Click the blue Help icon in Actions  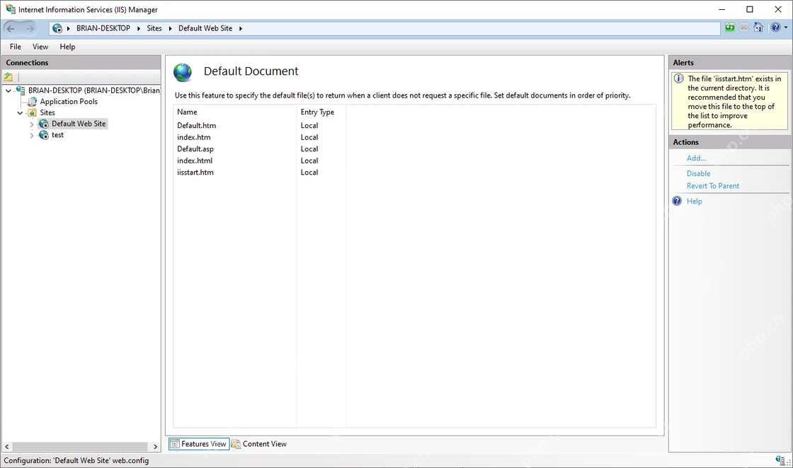pos(677,201)
